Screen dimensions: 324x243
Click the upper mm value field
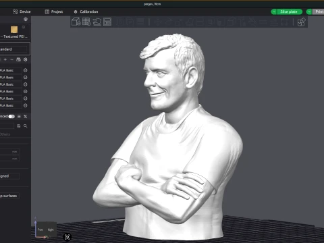(x=9, y=152)
